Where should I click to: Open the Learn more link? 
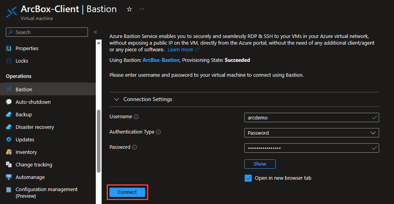point(183,50)
